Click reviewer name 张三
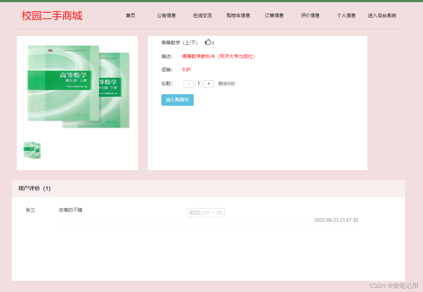The height and width of the screenshot is (292, 423). coord(30,210)
